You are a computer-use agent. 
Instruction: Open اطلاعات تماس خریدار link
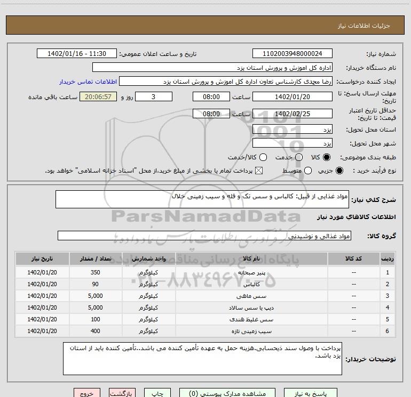[88, 82]
